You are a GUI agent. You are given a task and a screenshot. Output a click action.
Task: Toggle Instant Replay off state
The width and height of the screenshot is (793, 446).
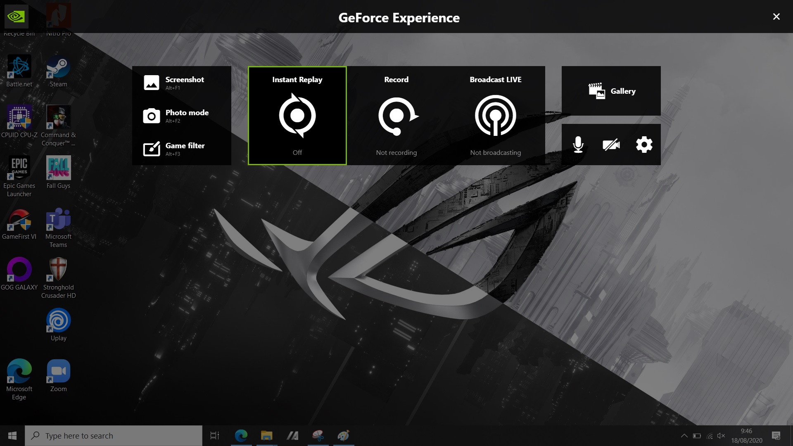297,152
